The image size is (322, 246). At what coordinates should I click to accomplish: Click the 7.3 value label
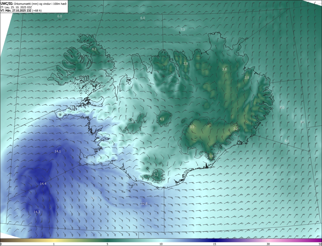(x=183, y=30)
